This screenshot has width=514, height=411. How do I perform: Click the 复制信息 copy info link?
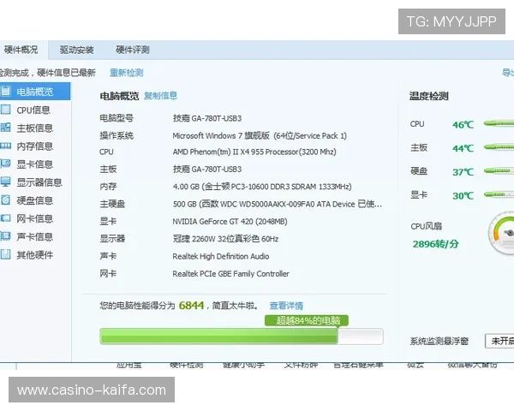[161, 96]
